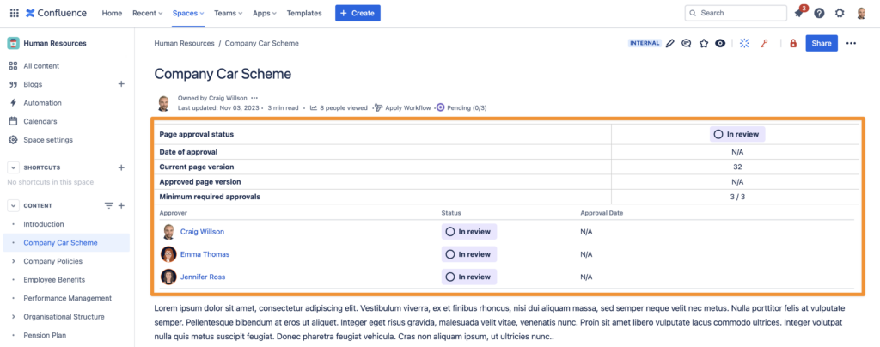880x347 pixels.
Task: Click into the Search field
Action: [x=736, y=13]
